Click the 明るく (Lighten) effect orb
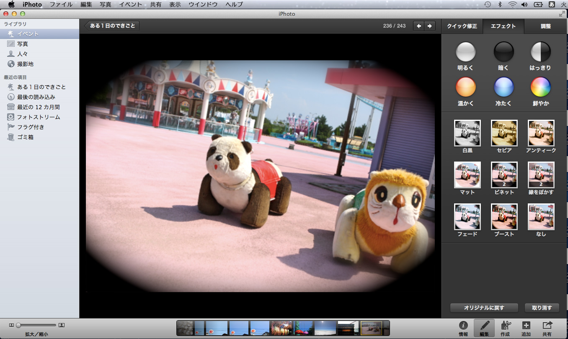Screen dimensions: 568x339 [466, 52]
